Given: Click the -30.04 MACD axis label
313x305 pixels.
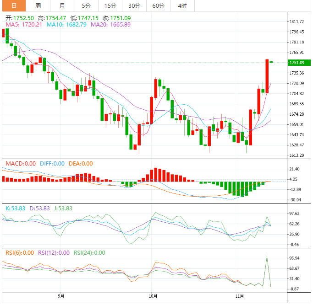Looking at the screenshot, I should (295, 200).
